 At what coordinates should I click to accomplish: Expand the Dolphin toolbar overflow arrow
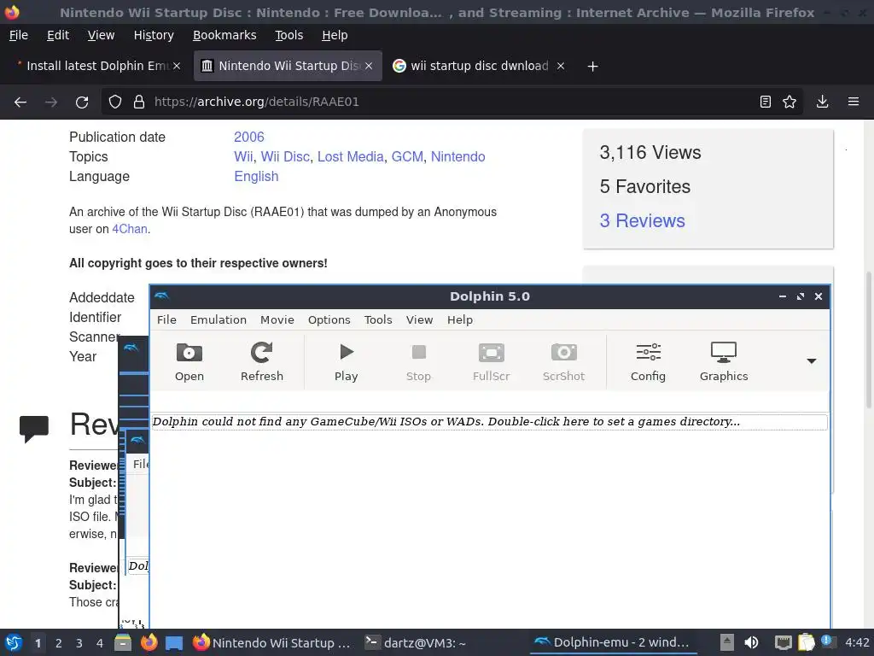pos(812,361)
